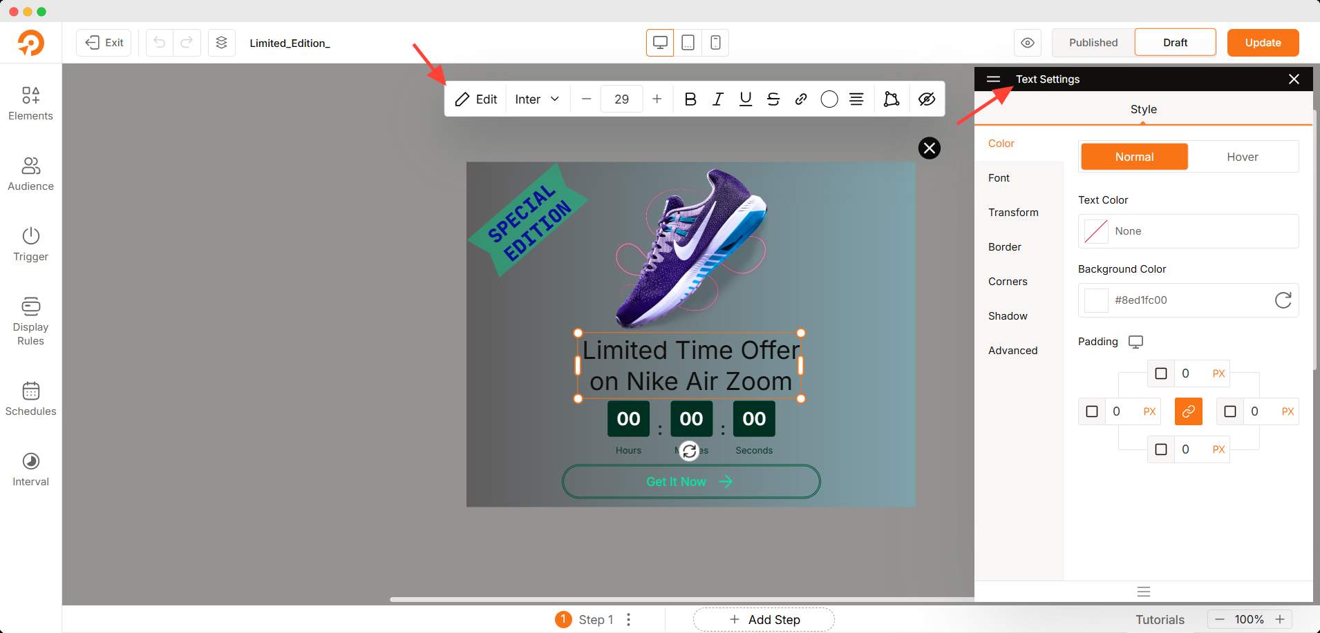Click the Update button
Screen dimensions: 1320x633
[1263, 43]
